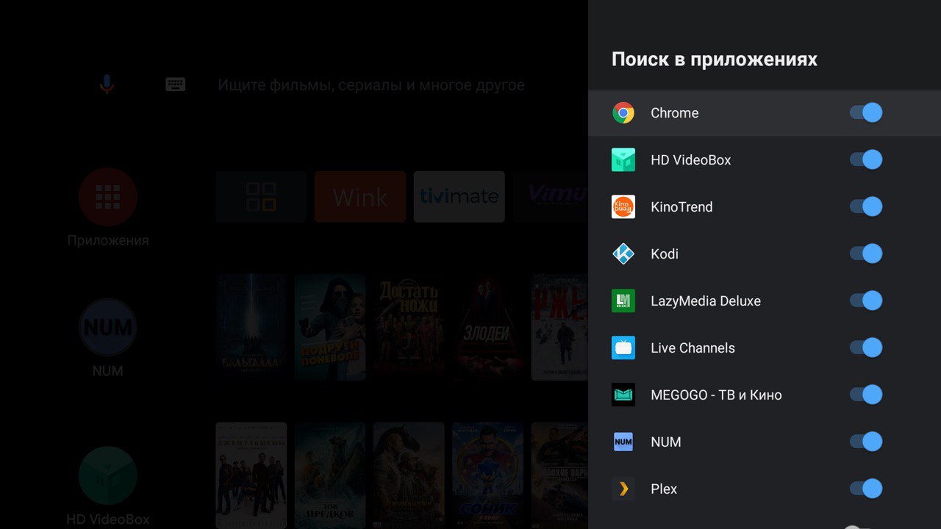Click the search field placeholder text
This screenshot has height=529, width=941.
[371, 85]
